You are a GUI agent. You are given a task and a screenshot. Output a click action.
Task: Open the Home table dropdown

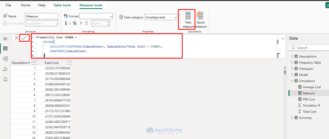[42, 24]
